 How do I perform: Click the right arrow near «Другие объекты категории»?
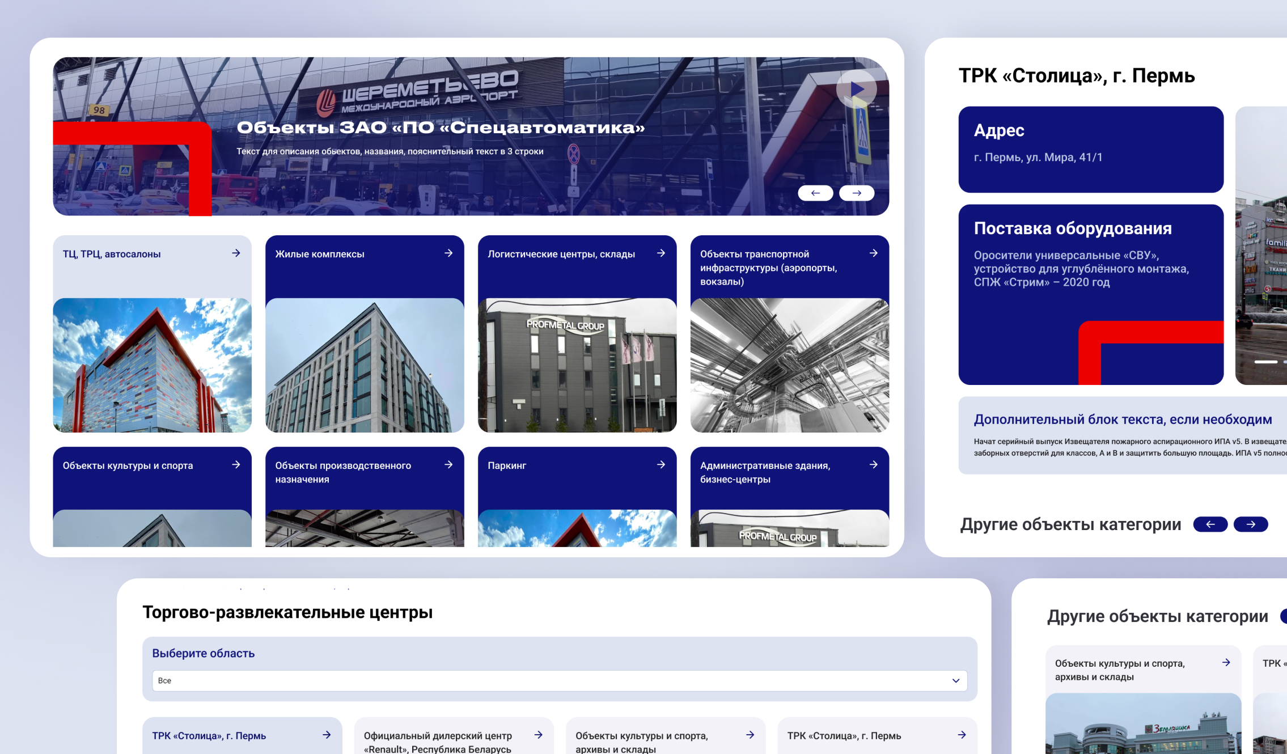1251,524
